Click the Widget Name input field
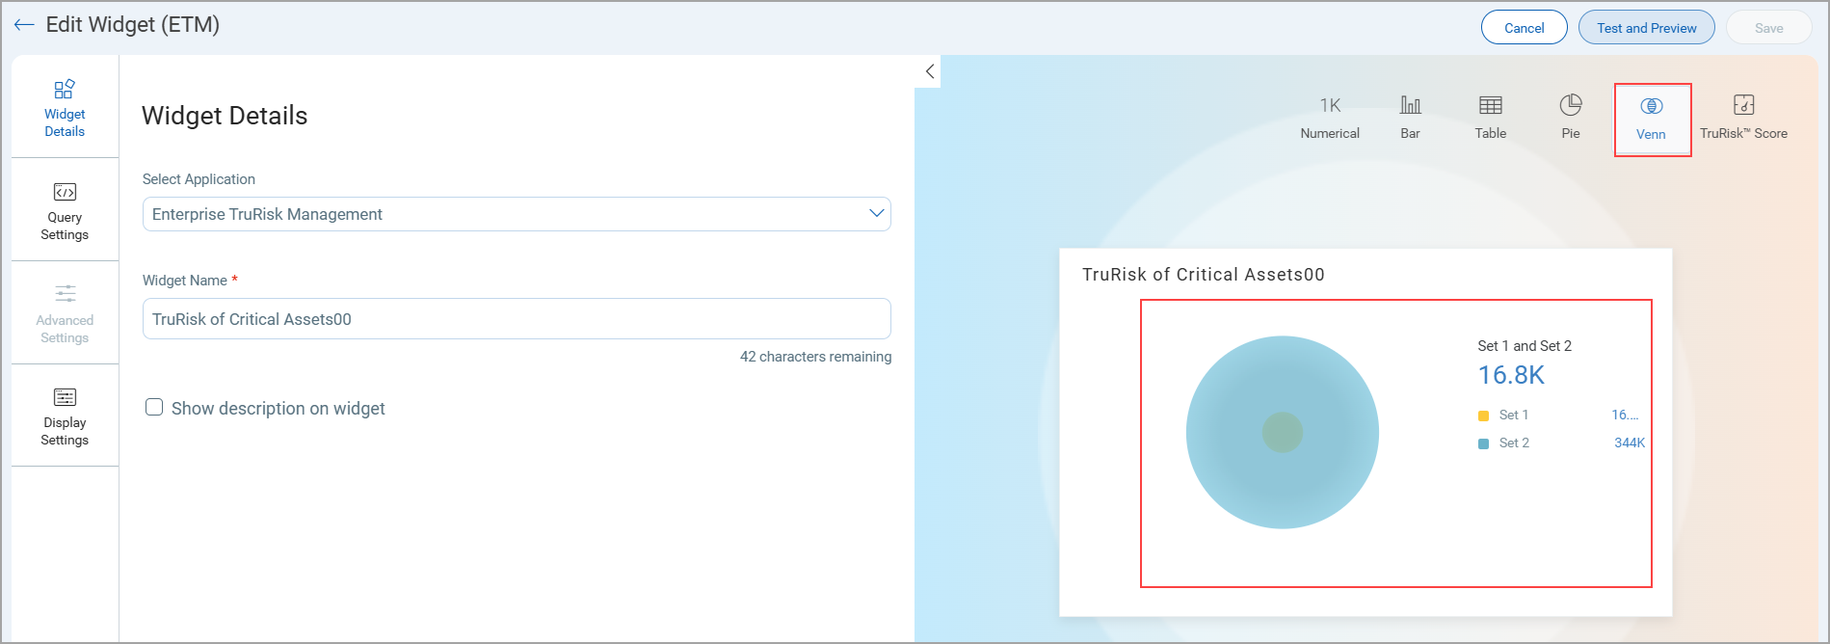This screenshot has width=1830, height=644. [x=517, y=319]
